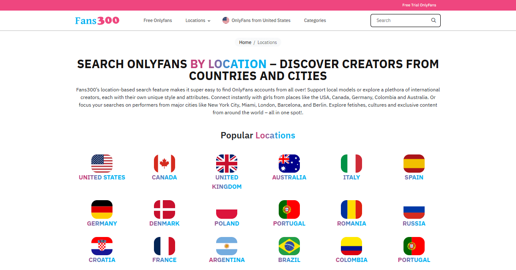Viewport: 516px width, 270px height.
Task: Click the France flag icon
Action: (165, 246)
